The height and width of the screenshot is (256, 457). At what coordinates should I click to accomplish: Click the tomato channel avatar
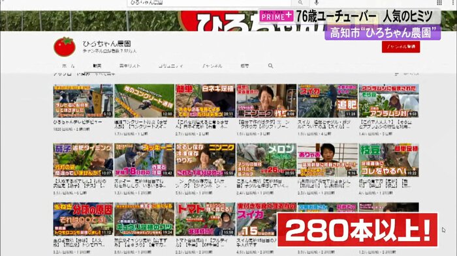65,46
